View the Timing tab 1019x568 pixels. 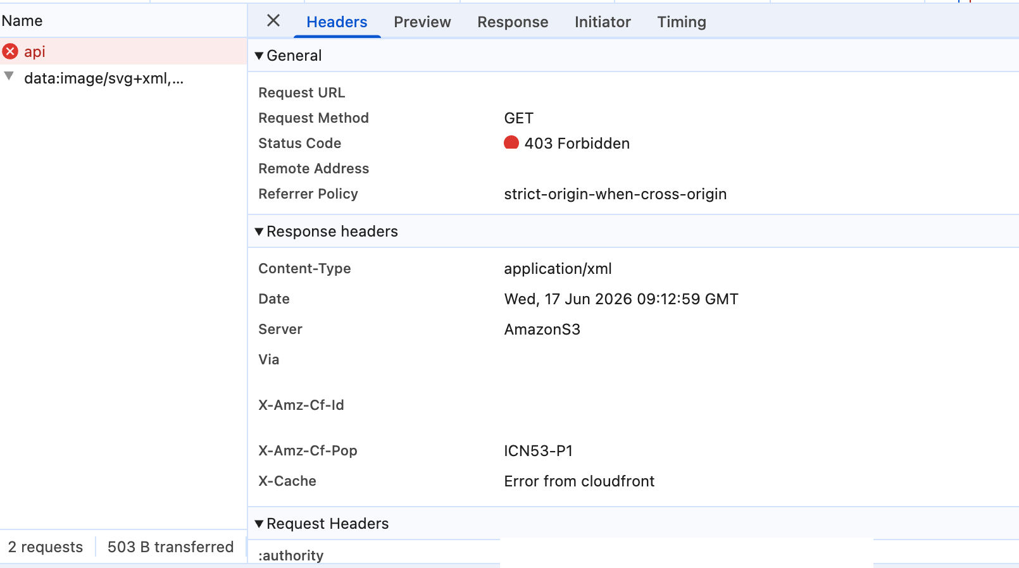tap(682, 22)
